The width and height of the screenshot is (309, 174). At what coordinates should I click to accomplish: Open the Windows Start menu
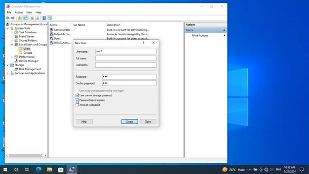click(x=5, y=170)
